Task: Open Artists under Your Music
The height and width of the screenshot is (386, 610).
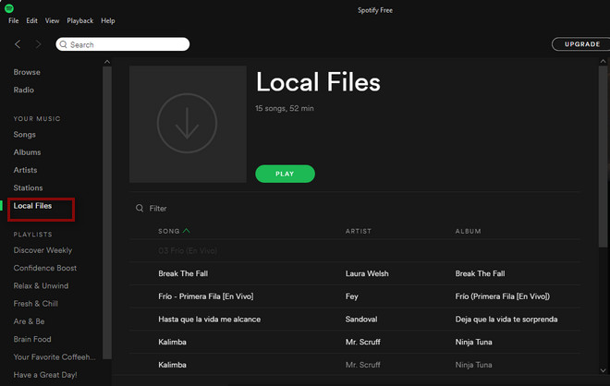Action: tap(25, 170)
